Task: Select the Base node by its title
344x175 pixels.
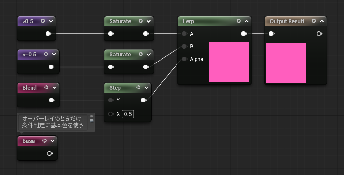Action: [x=29, y=141]
